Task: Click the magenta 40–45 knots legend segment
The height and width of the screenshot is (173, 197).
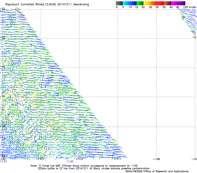Action: (x=175, y=3)
